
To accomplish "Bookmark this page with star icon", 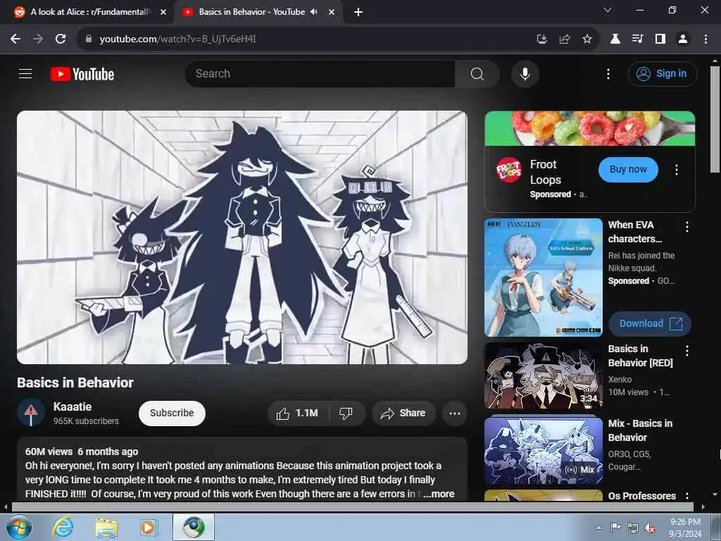I will (x=587, y=39).
